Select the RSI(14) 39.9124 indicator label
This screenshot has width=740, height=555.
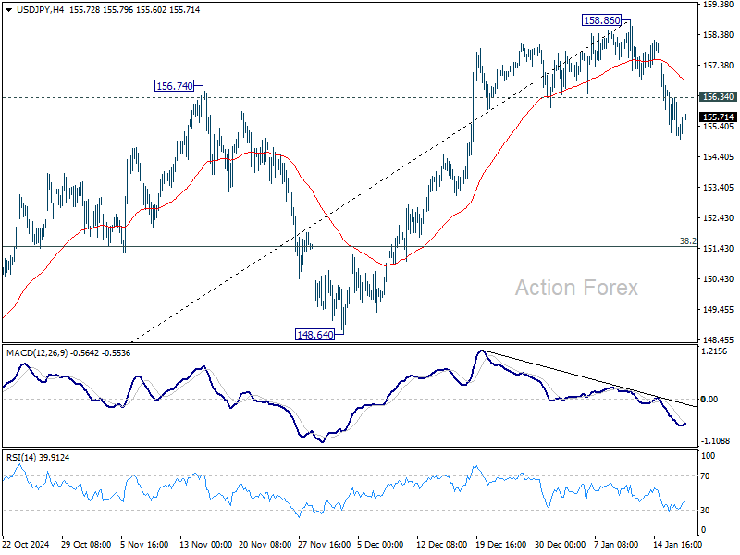[x=38, y=457]
